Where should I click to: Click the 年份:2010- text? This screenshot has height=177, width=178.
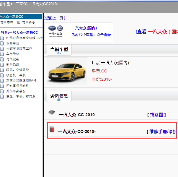point(102,79)
